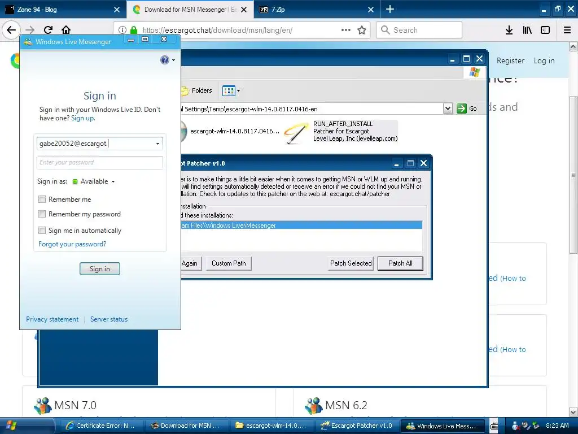The height and width of the screenshot is (434, 578).
Task: Click the Go button in Explorer address bar
Action: [x=467, y=108]
